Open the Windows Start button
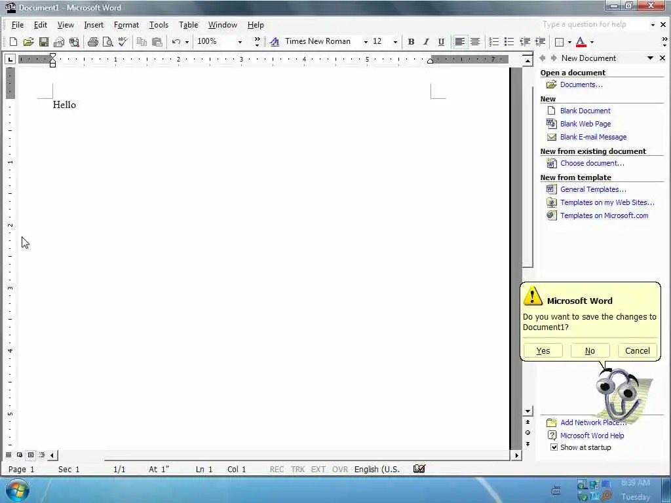671x503 pixels. point(17,490)
